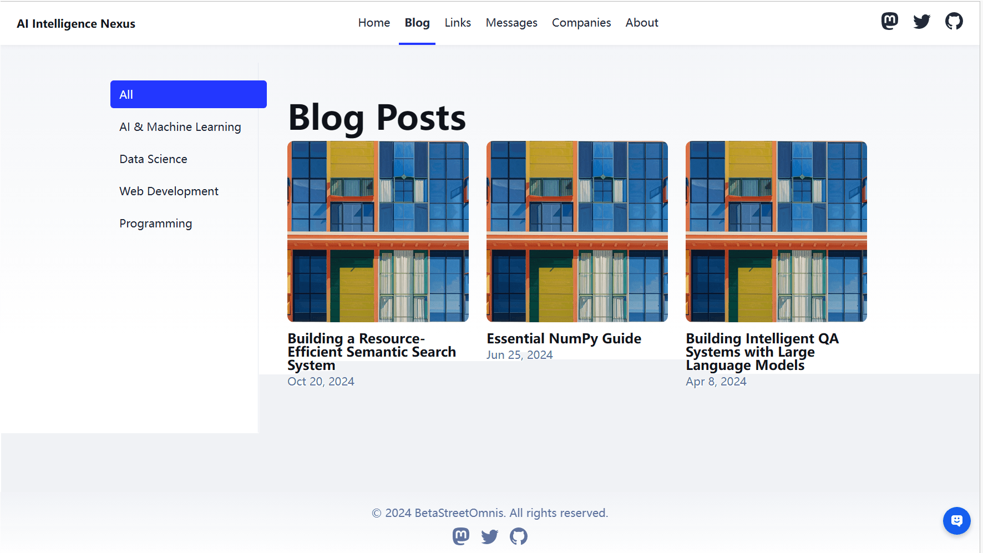
Task: Go to the Home page
Action: click(x=374, y=23)
